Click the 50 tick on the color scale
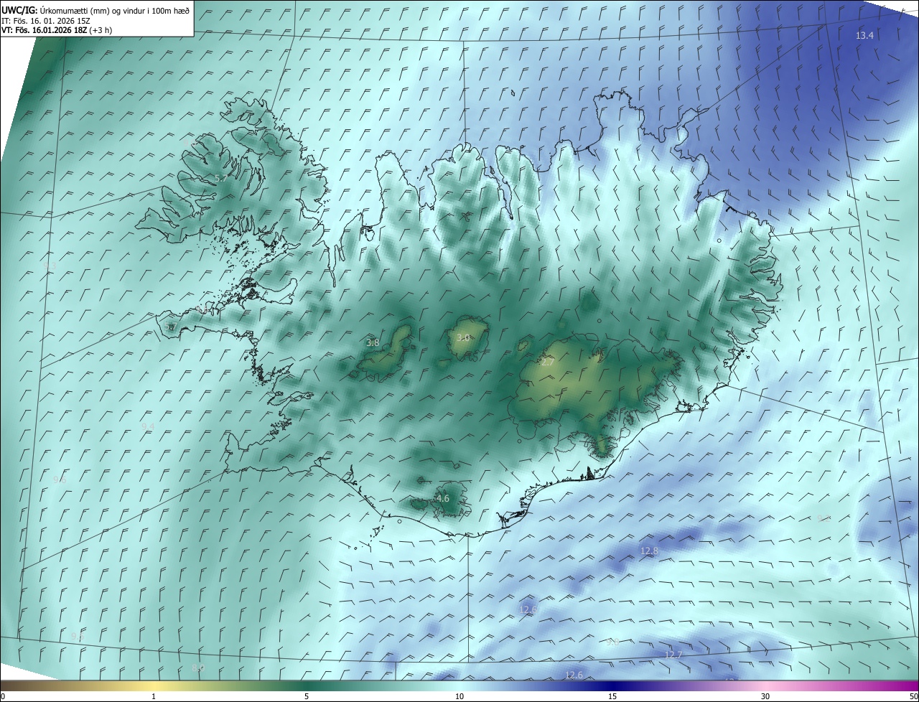This screenshot has height=702, width=919. tap(913, 696)
